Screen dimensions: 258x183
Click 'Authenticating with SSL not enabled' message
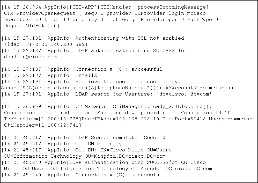click(x=129, y=38)
